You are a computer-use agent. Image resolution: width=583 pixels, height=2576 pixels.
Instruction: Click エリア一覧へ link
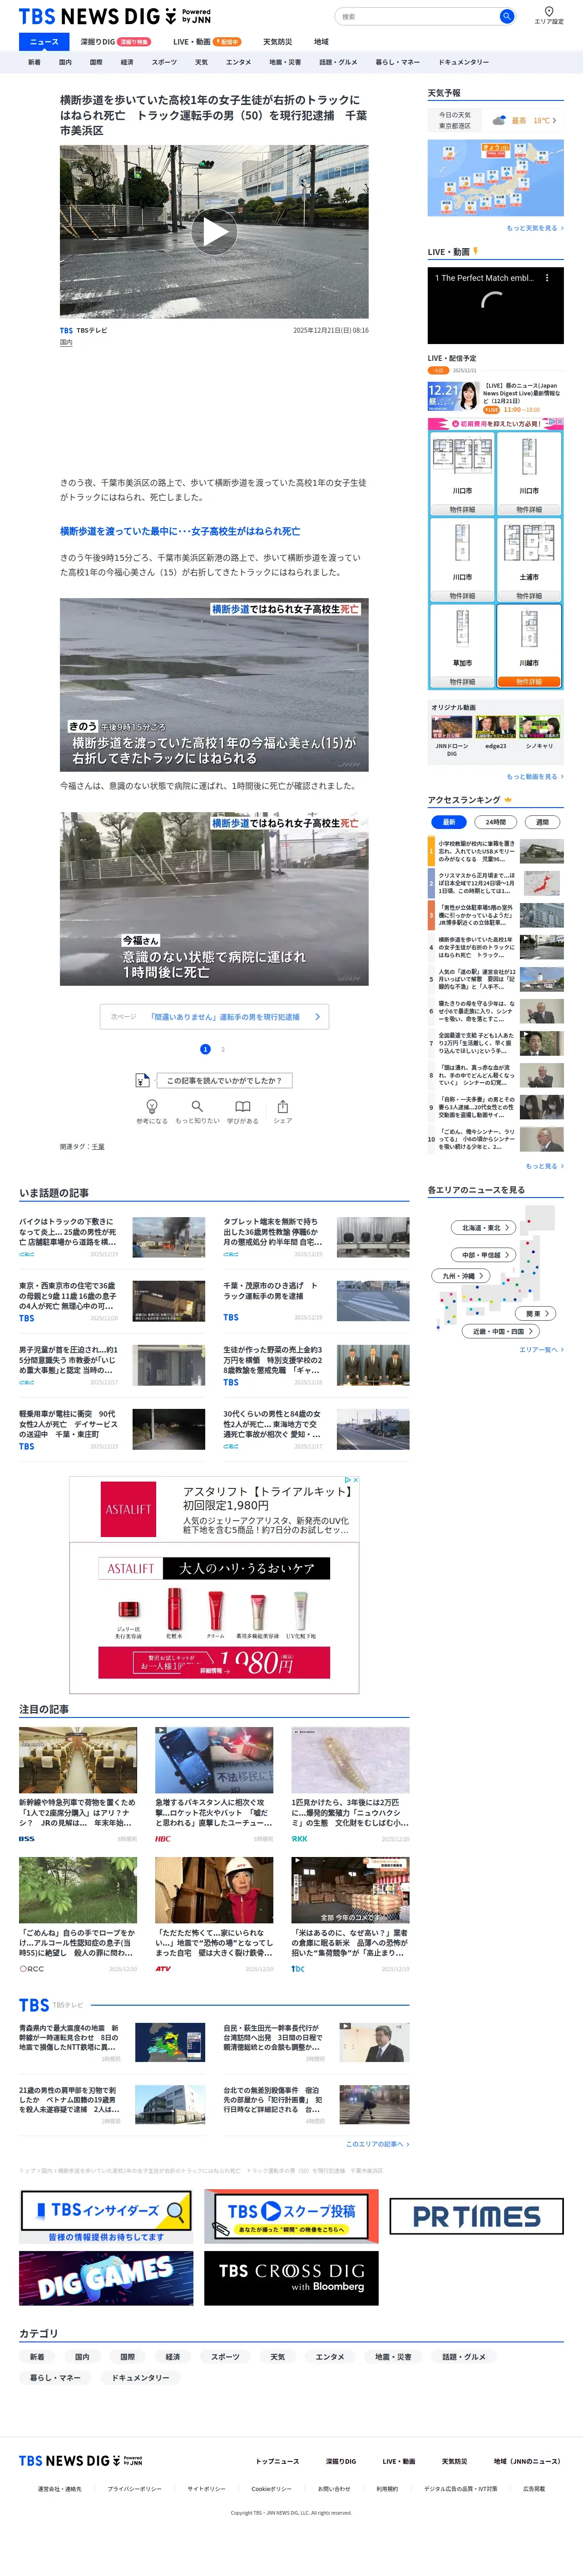coord(541,1349)
